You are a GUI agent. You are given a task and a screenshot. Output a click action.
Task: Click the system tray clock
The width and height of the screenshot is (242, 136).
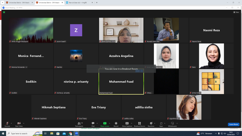[x=231, y=133]
